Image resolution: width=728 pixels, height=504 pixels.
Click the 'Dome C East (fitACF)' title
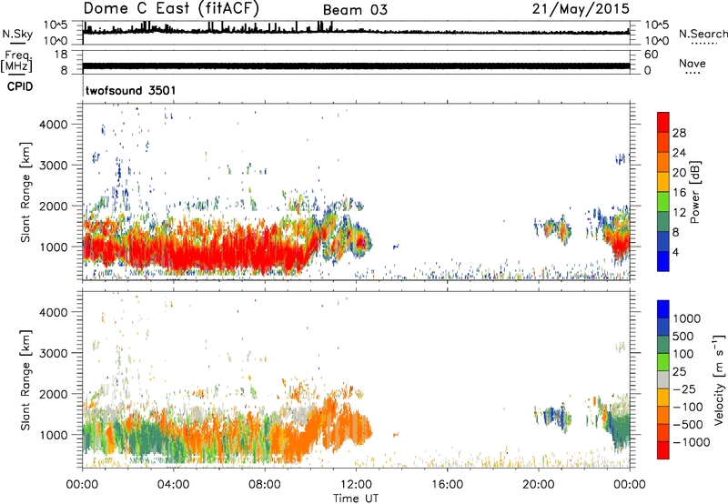click(x=171, y=9)
